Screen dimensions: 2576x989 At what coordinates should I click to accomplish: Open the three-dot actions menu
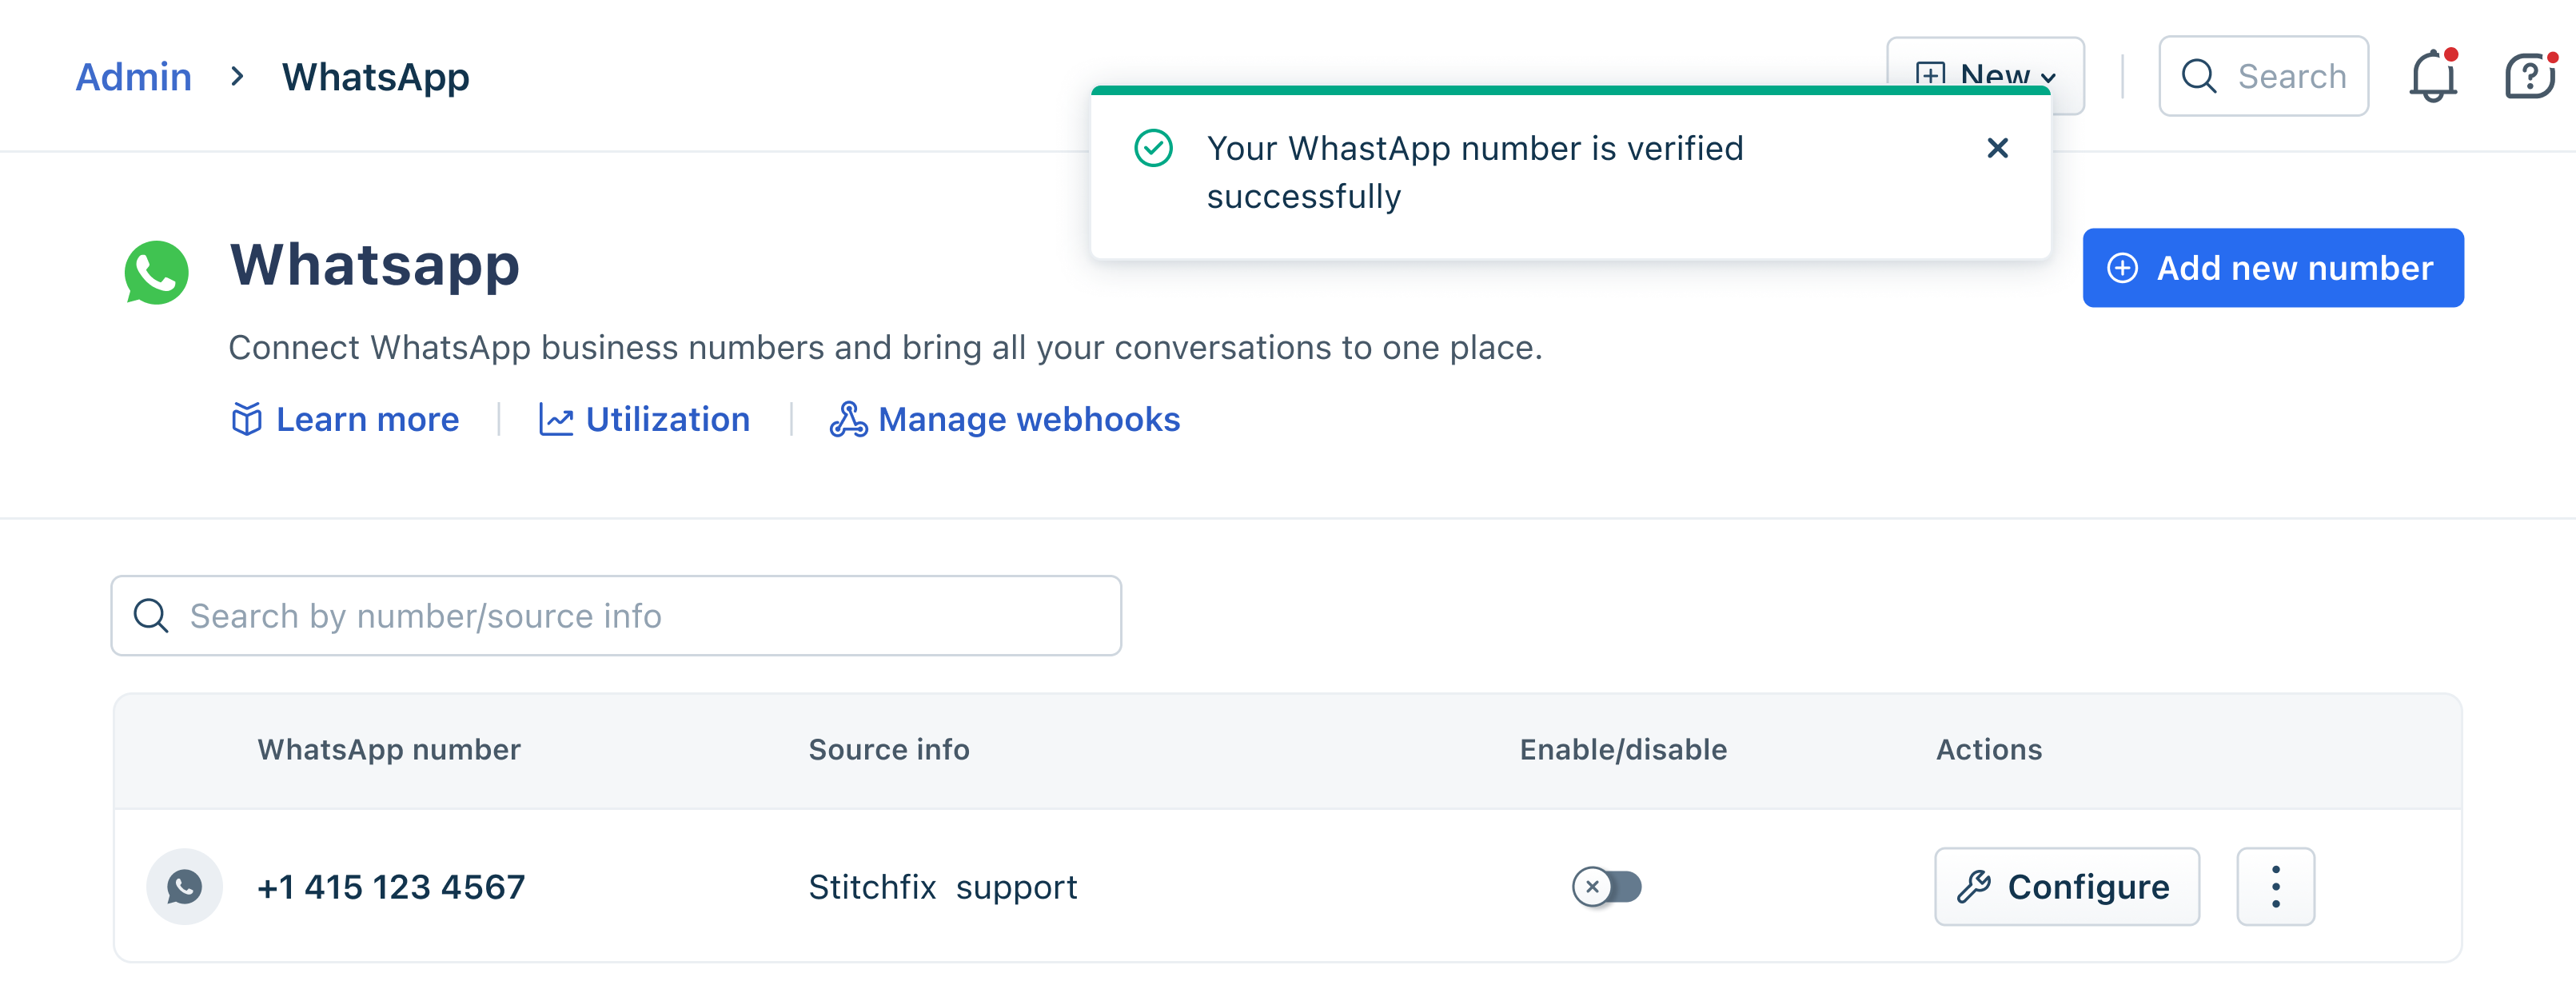click(x=2275, y=886)
